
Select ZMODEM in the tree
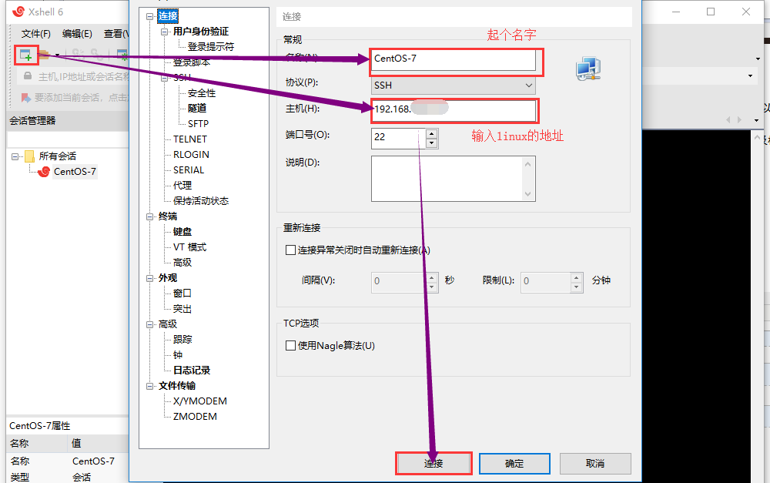pyautogui.click(x=195, y=417)
